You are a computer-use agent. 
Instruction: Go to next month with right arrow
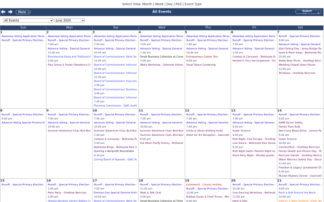coord(10,12)
